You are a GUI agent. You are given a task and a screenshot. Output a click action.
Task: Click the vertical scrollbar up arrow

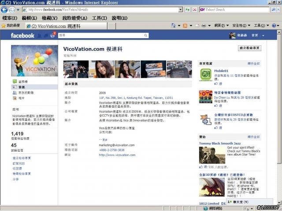279,33
